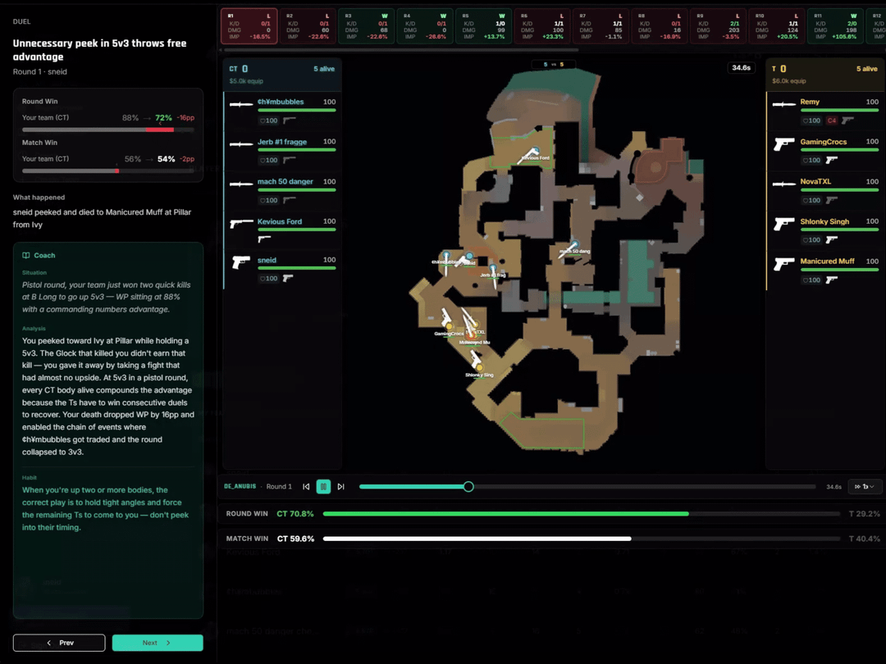Skip to previous round with the back icon
This screenshot has width=886, height=664.
point(306,486)
